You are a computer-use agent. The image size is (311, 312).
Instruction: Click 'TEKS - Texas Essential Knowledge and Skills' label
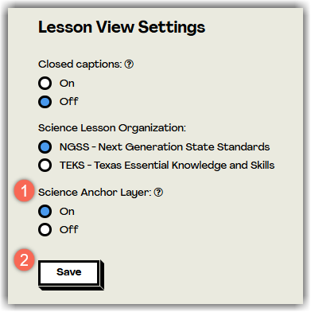coord(167,166)
